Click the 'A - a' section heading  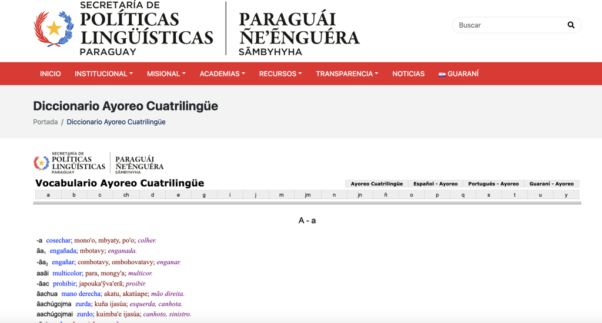[x=307, y=221]
